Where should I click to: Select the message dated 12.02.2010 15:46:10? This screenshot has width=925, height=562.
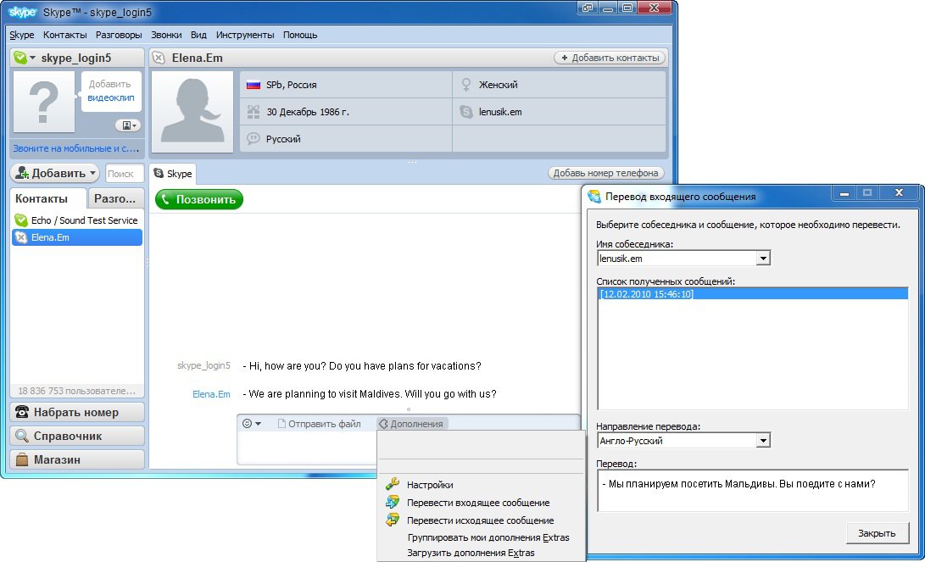point(752,293)
